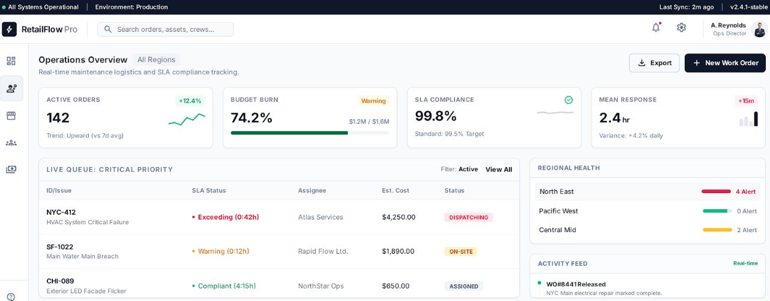770x301 pixels.
Task: Open the store locations sidebar icon
Action: tap(11, 115)
